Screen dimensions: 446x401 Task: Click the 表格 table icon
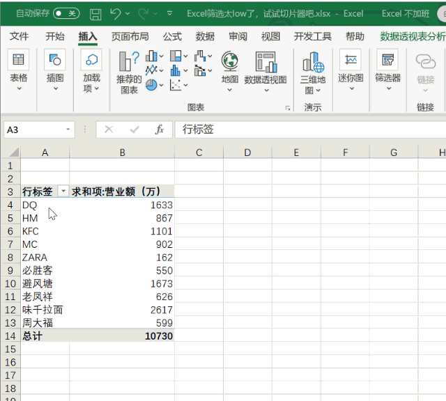coord(19,60)
